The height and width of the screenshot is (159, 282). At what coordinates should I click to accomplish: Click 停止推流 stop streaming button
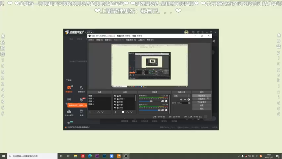coord(202,96)
